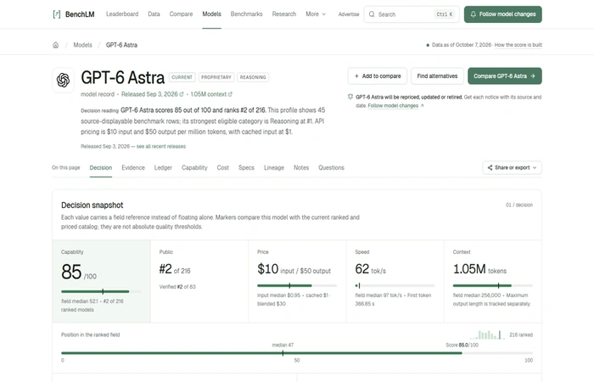The image size is (594, 382).
Task: Click the Score 85.0/100 label
Action: click(462, 345)
